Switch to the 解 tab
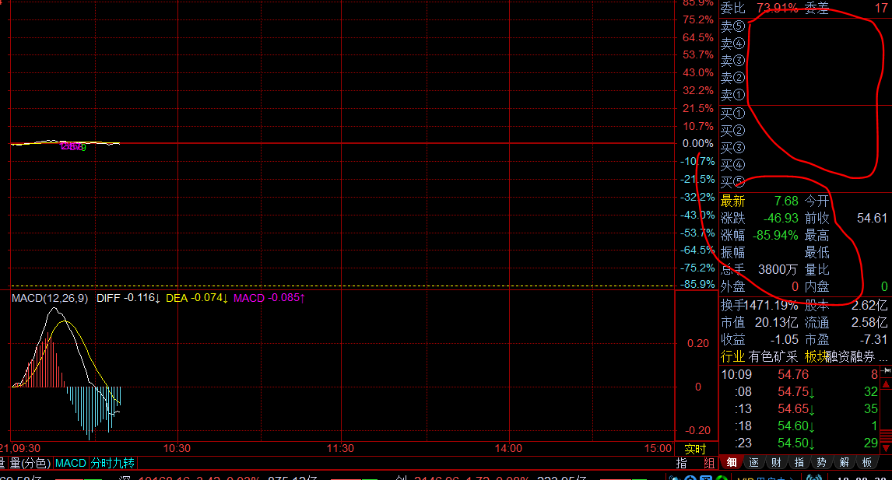The height and width of the screenshot is (480, 892). tap(844, 463)
